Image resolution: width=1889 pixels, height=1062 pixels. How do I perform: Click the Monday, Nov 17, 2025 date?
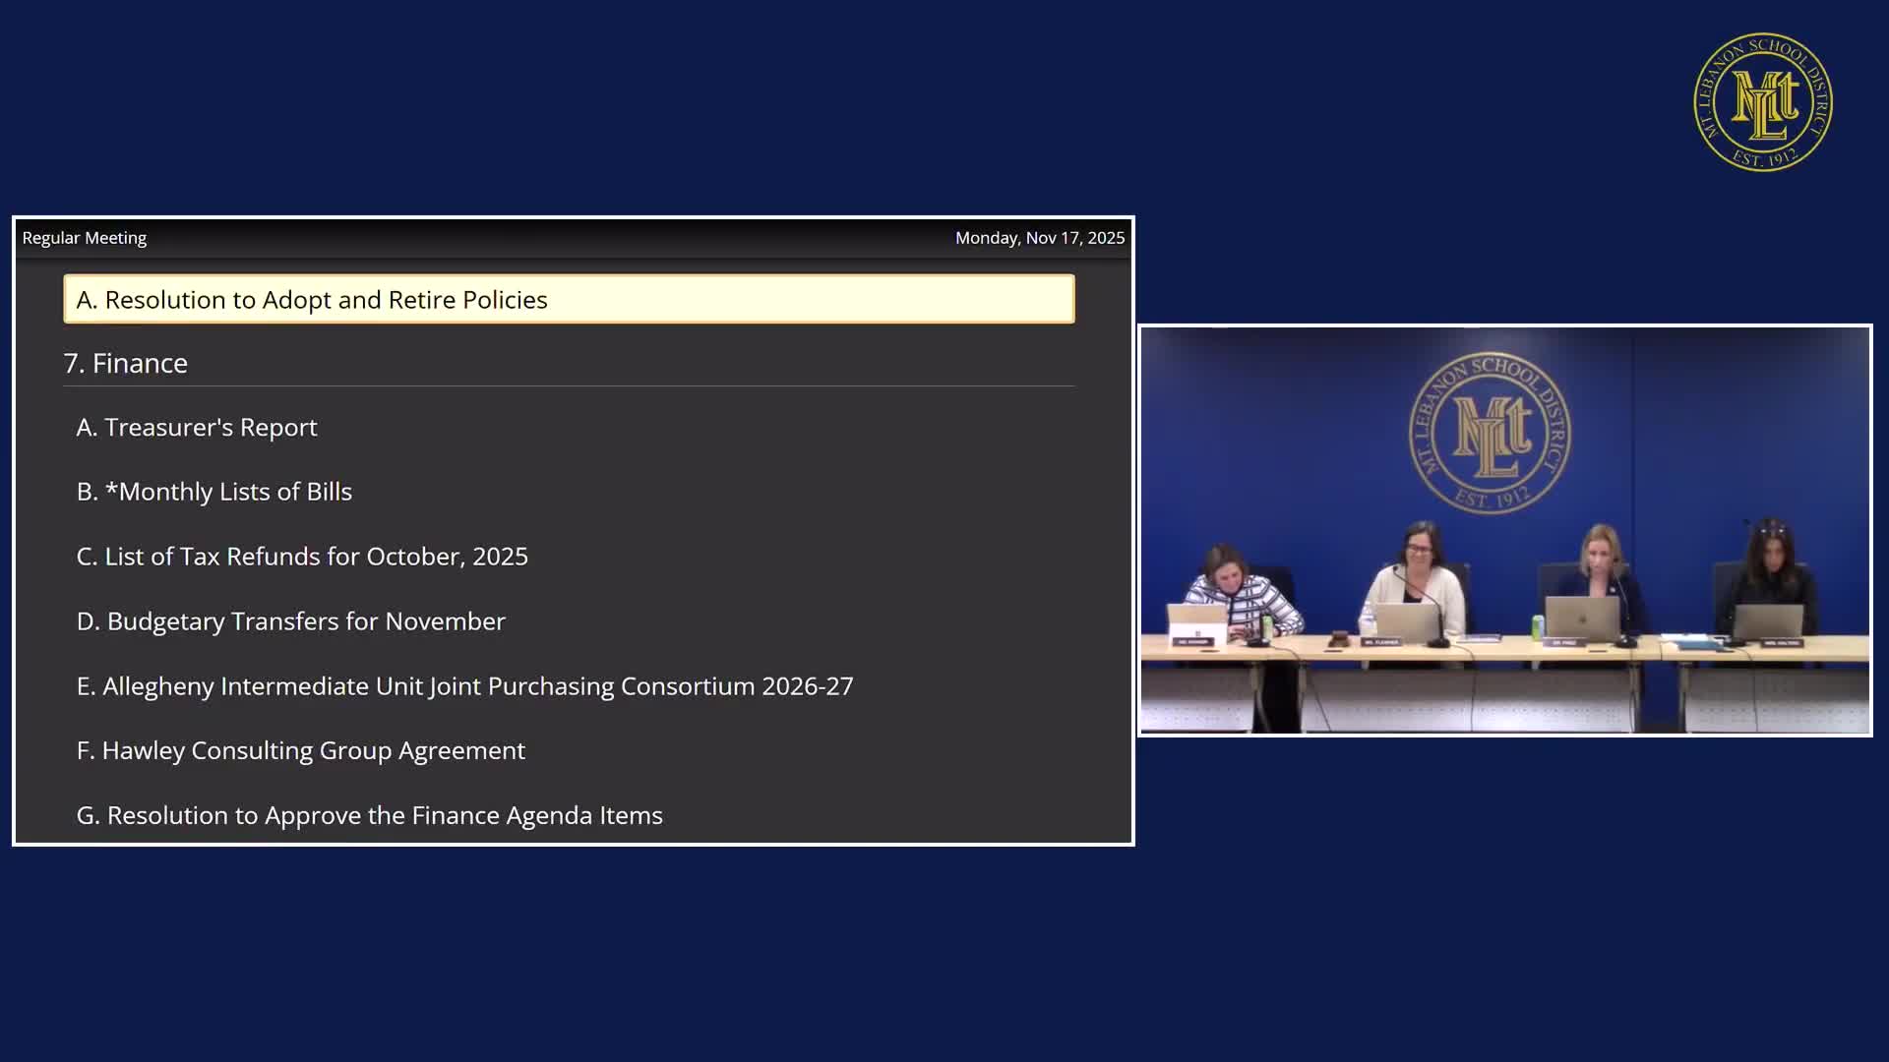tap(1039, 238)
